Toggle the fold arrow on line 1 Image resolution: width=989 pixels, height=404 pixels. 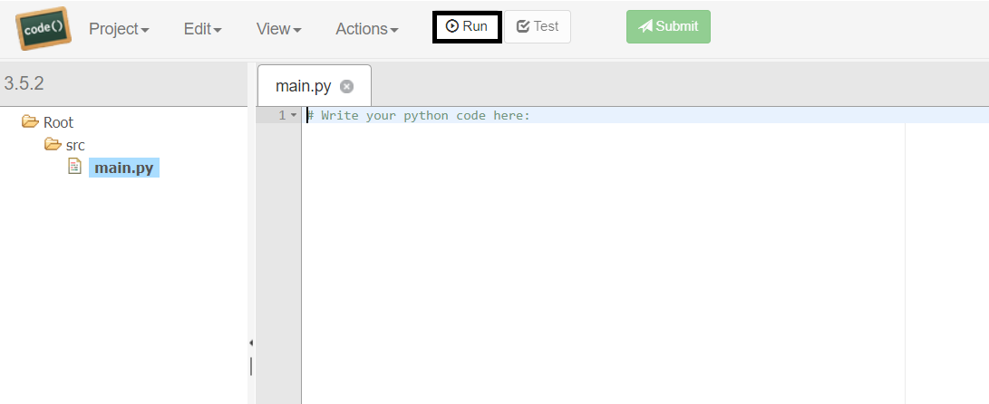click(293, 116)
